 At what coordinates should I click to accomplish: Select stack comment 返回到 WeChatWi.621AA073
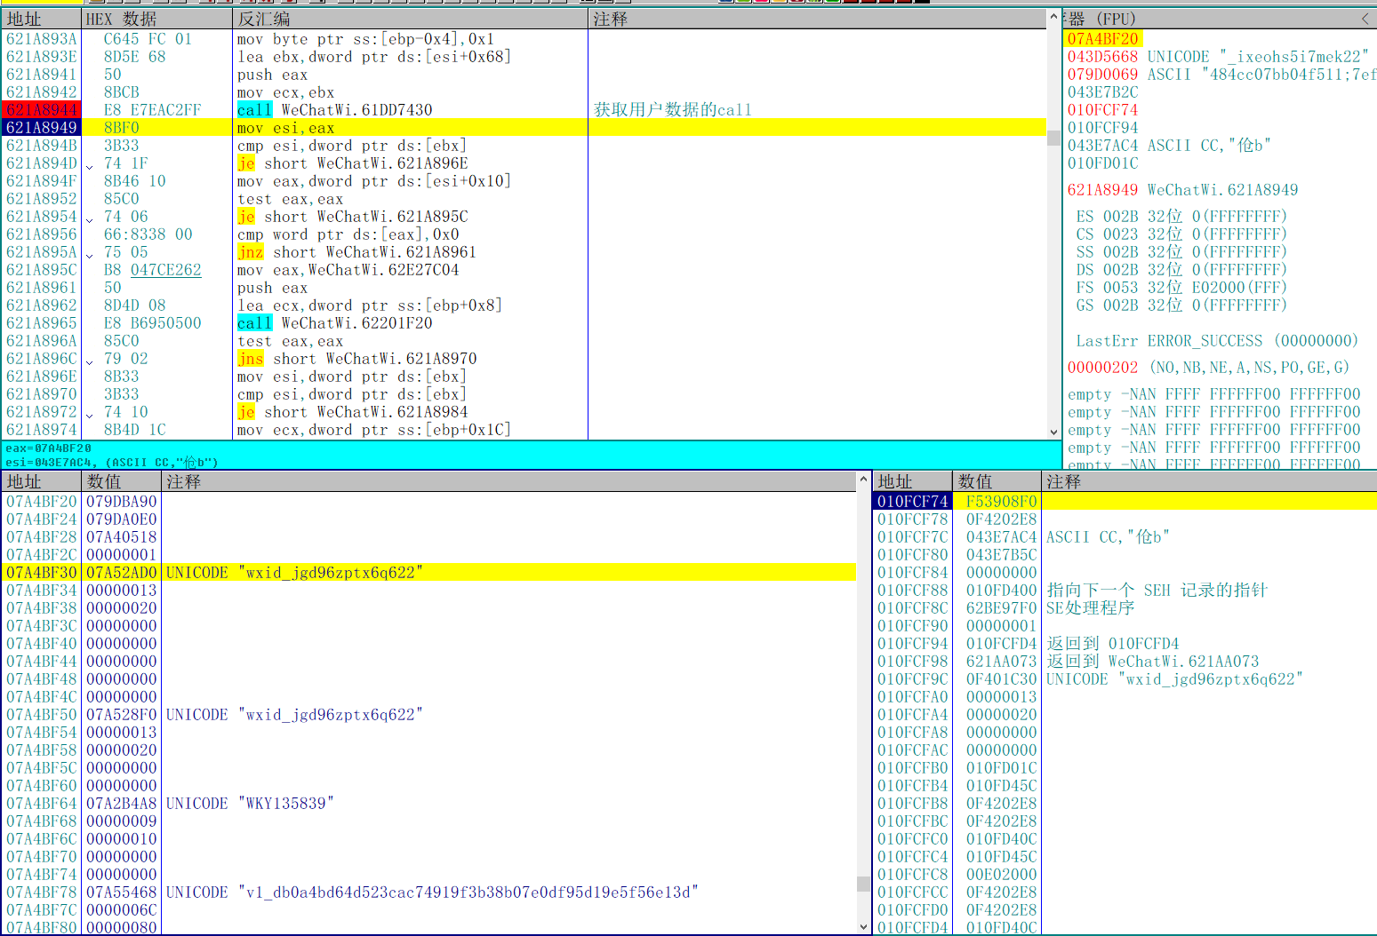tap(1152, 662)
